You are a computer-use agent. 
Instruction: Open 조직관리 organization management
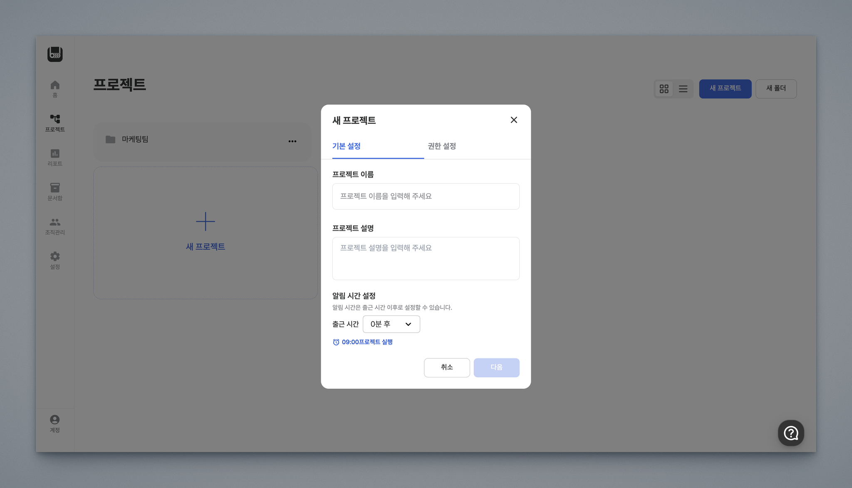[55, 226]
